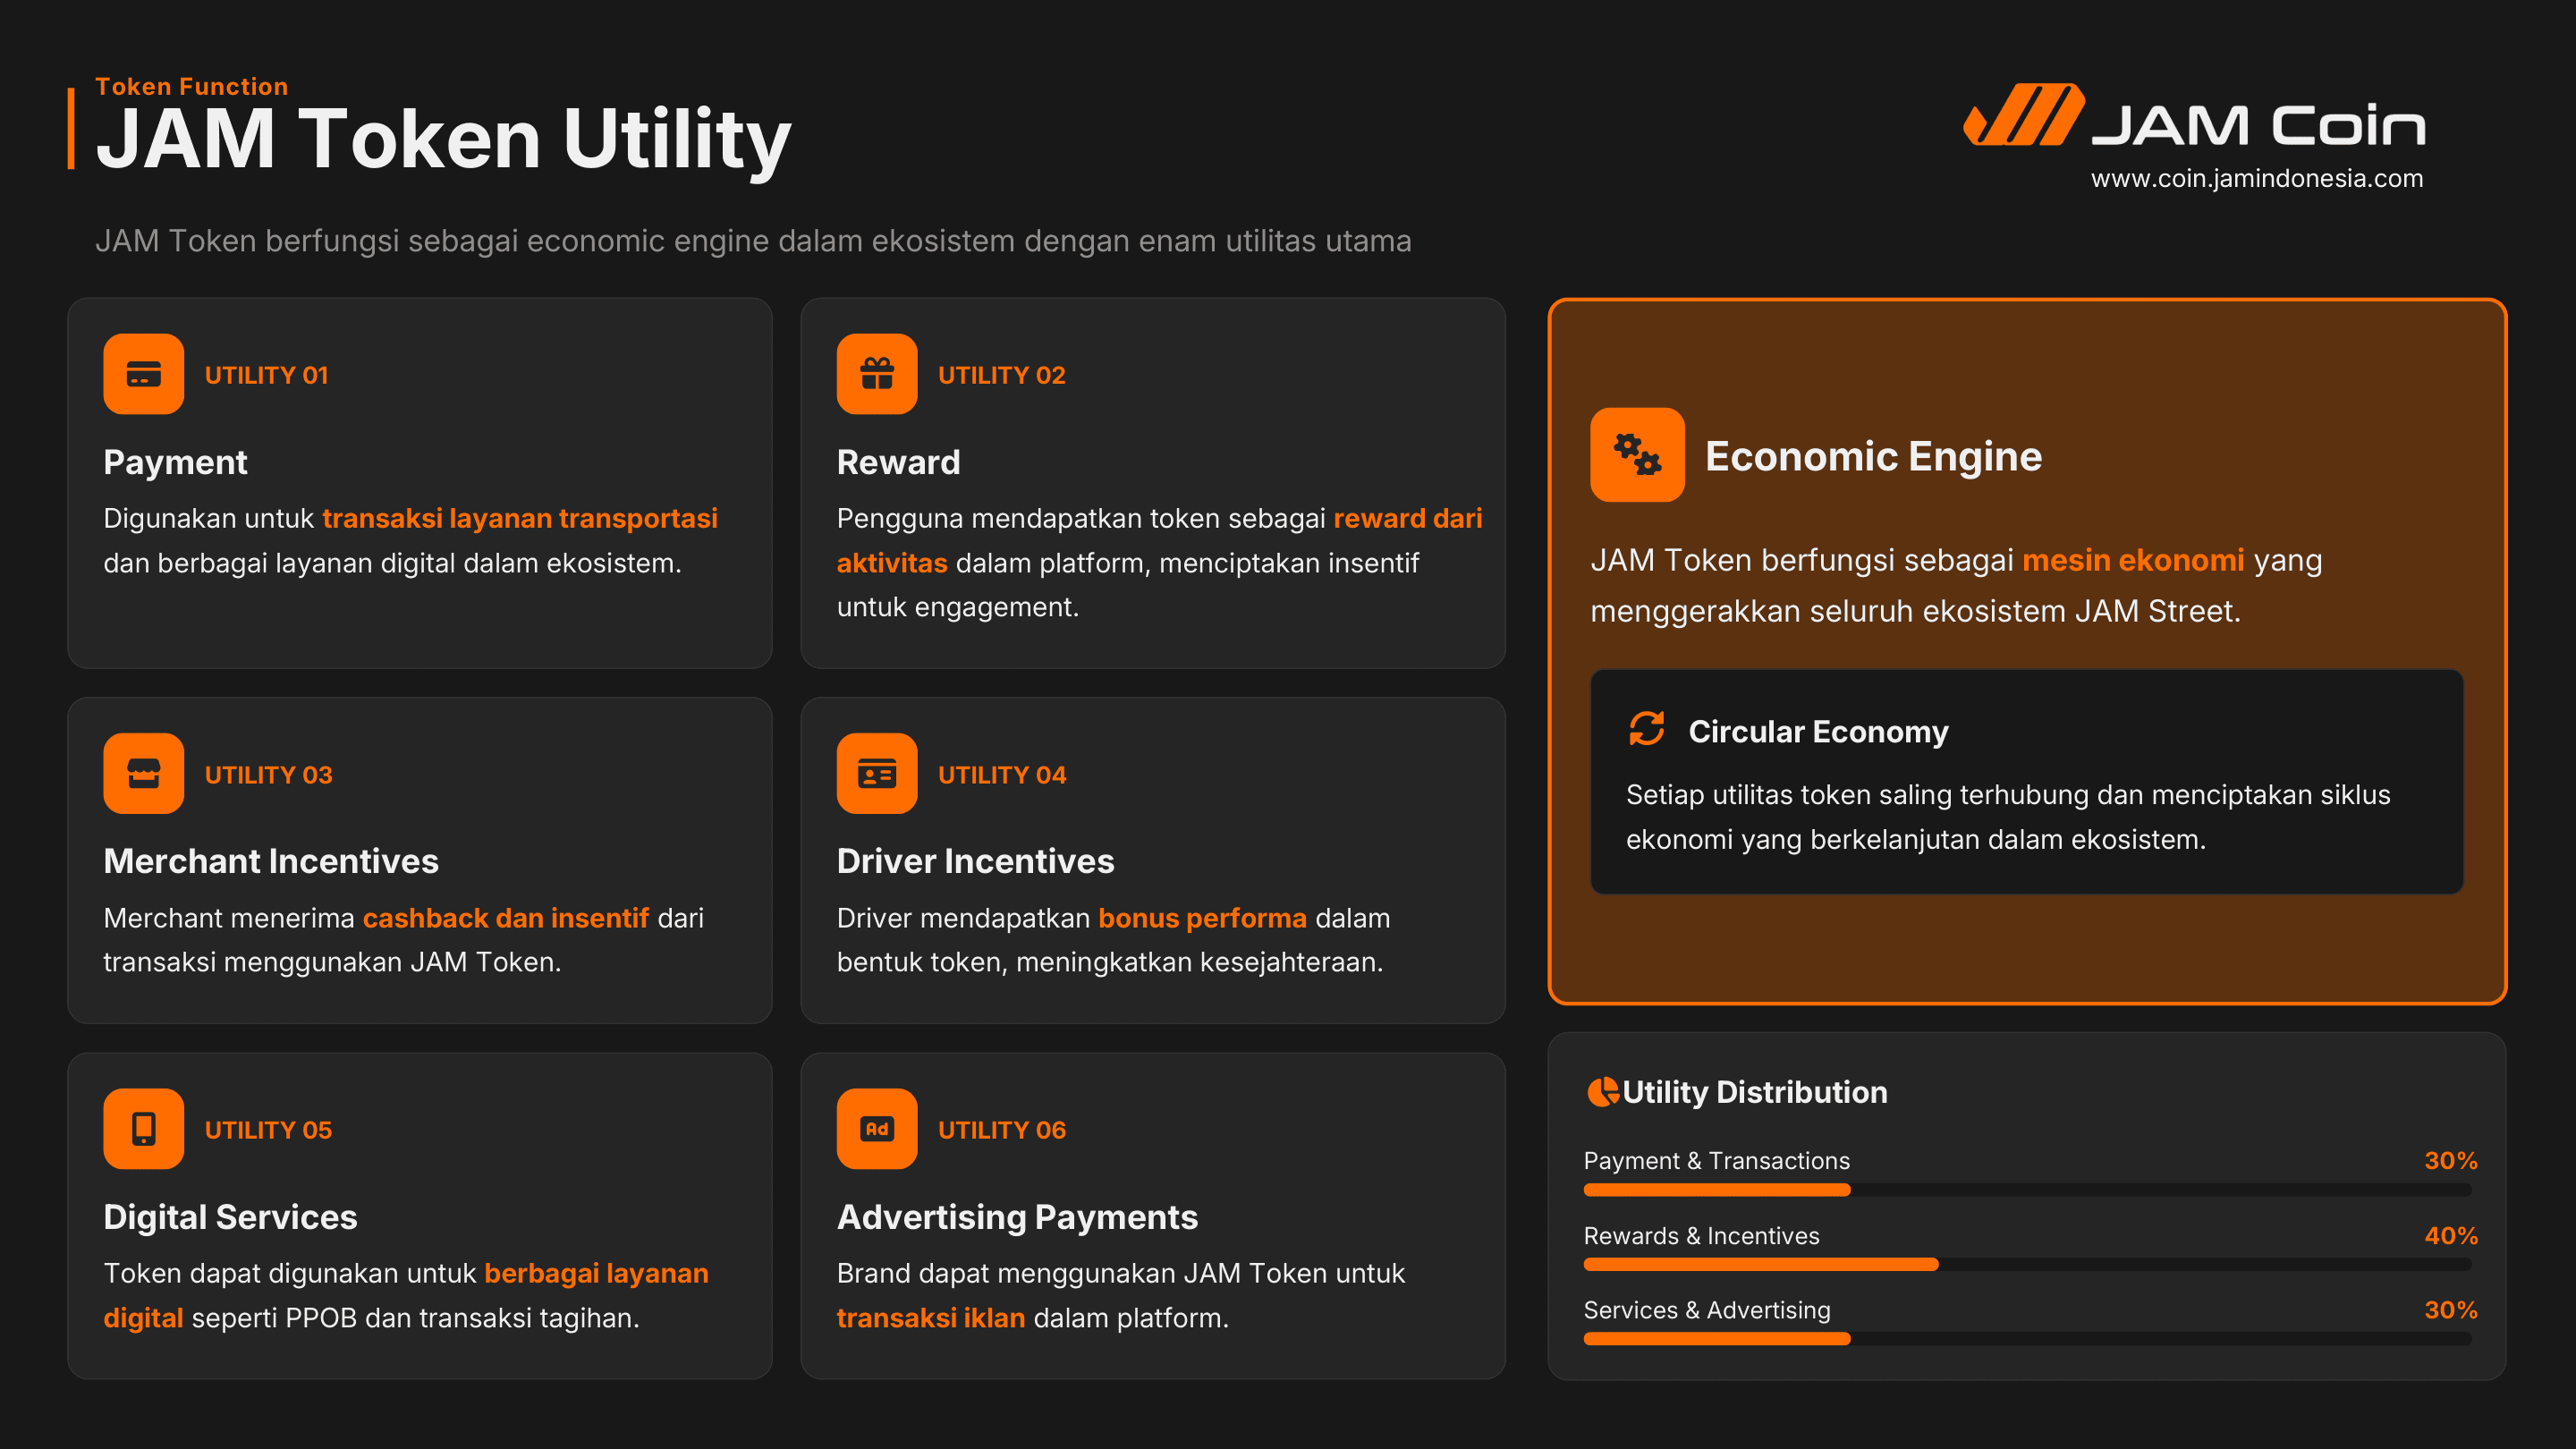This screenshot has height=1449, width=2576.
Task: Click the highlighted 'transaksi layanan transportasi' text
Action: (x=520, y=518)
